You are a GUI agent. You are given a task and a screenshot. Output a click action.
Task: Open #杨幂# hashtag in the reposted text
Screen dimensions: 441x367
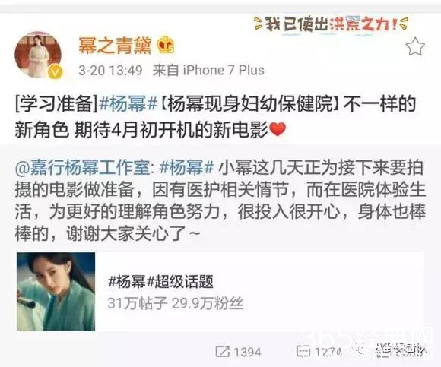click(x=187, y=167)
